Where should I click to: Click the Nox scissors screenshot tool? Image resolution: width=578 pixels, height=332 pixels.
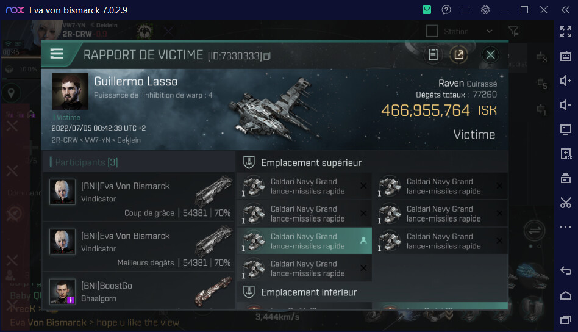565,203
